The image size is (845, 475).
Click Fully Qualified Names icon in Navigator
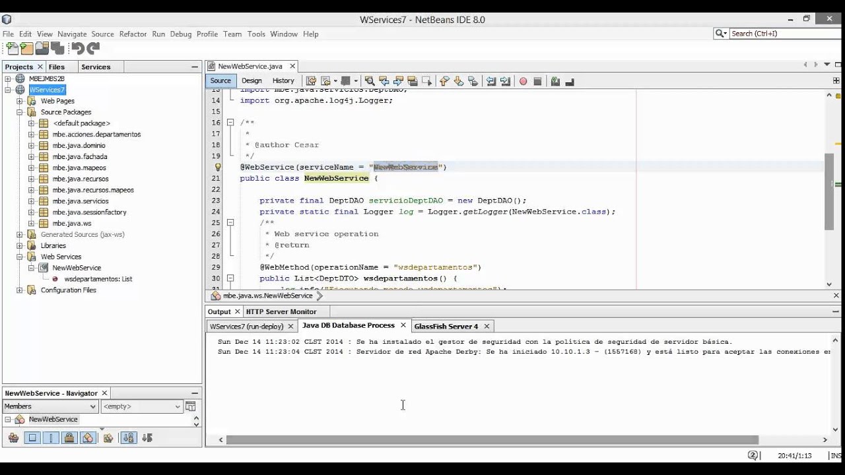tap(108, 437)
